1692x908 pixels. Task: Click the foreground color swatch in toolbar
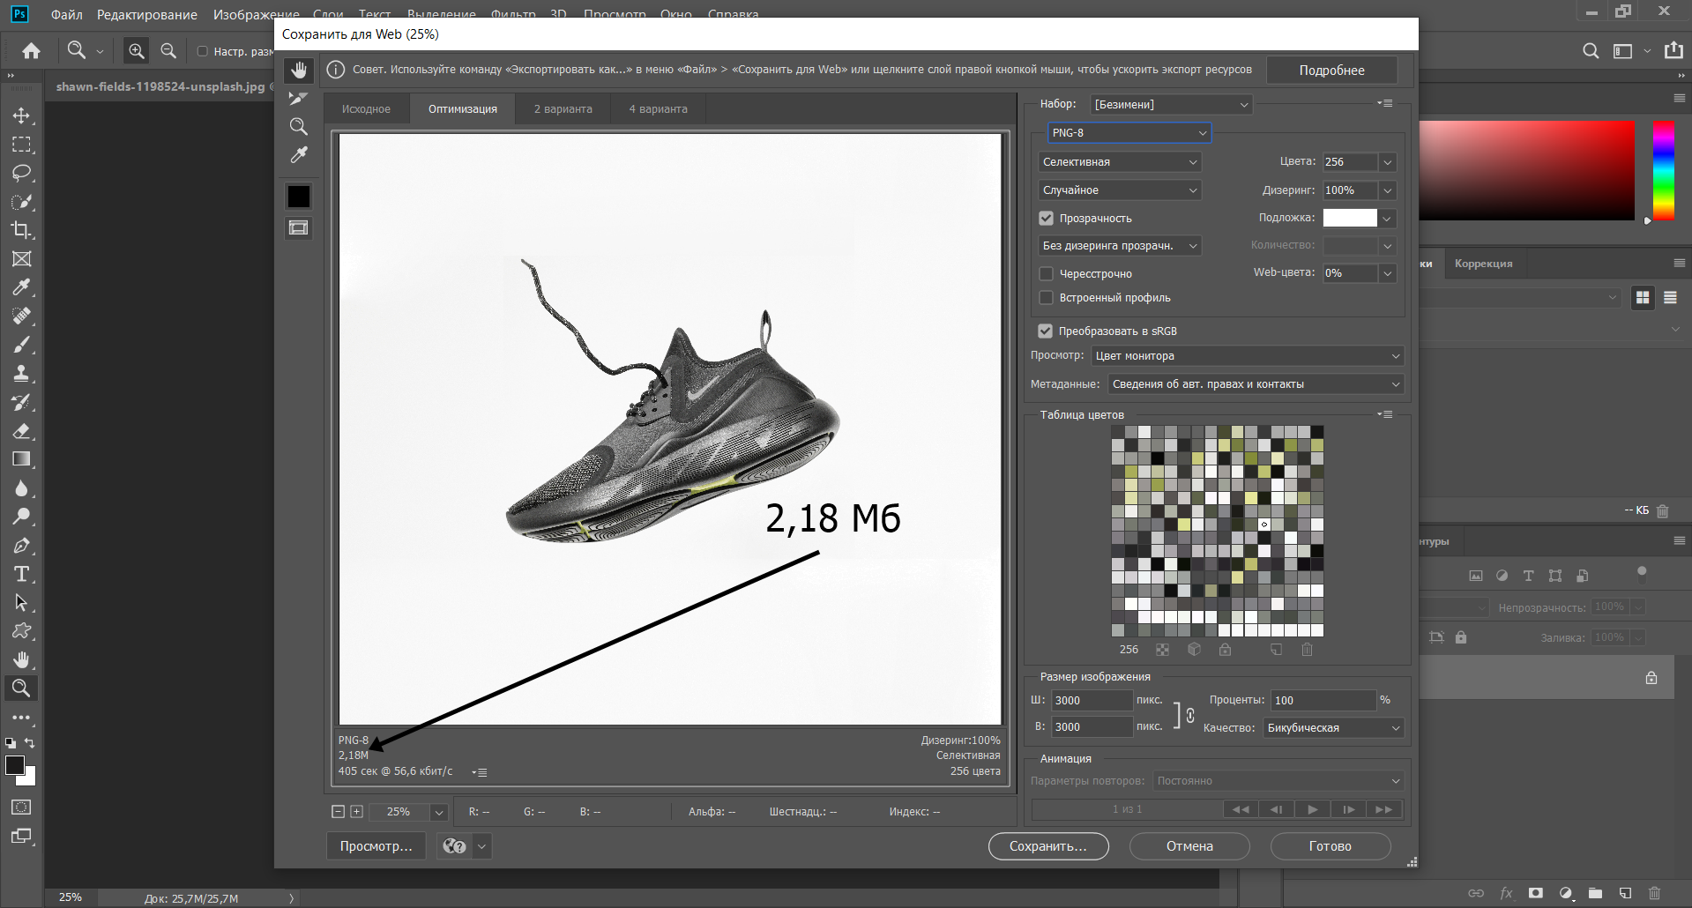click(15, 765)
